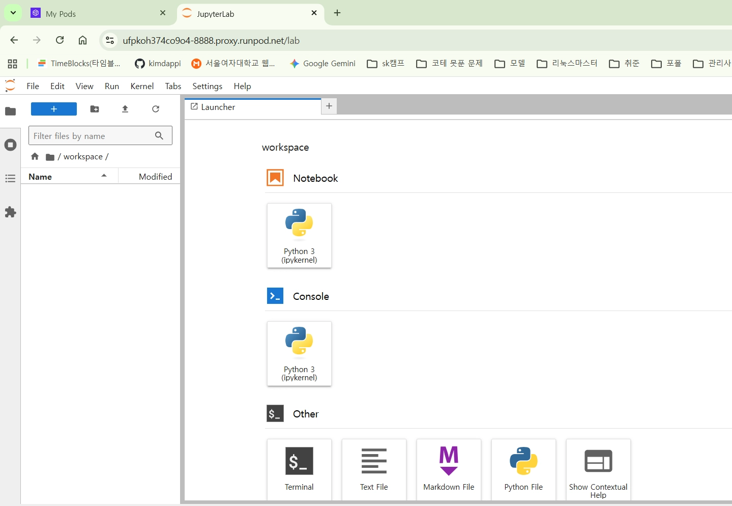This screenshot has height=506, width=732.
Task: Upload files with the upload icon
Action: tap(125, 109)
